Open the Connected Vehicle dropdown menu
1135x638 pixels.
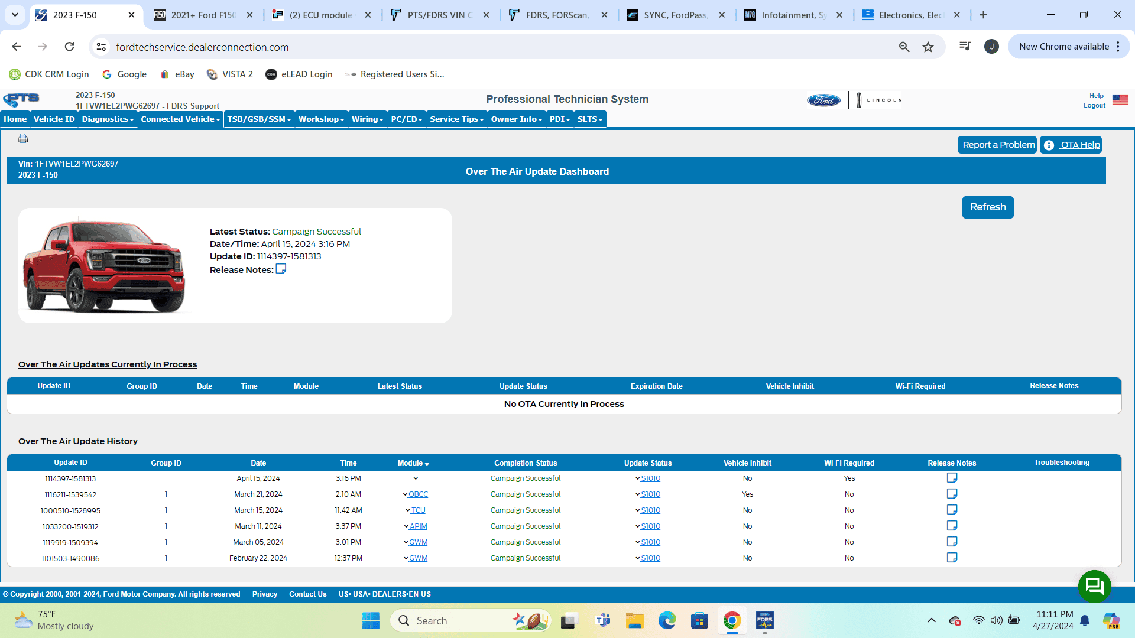point(180,119)
